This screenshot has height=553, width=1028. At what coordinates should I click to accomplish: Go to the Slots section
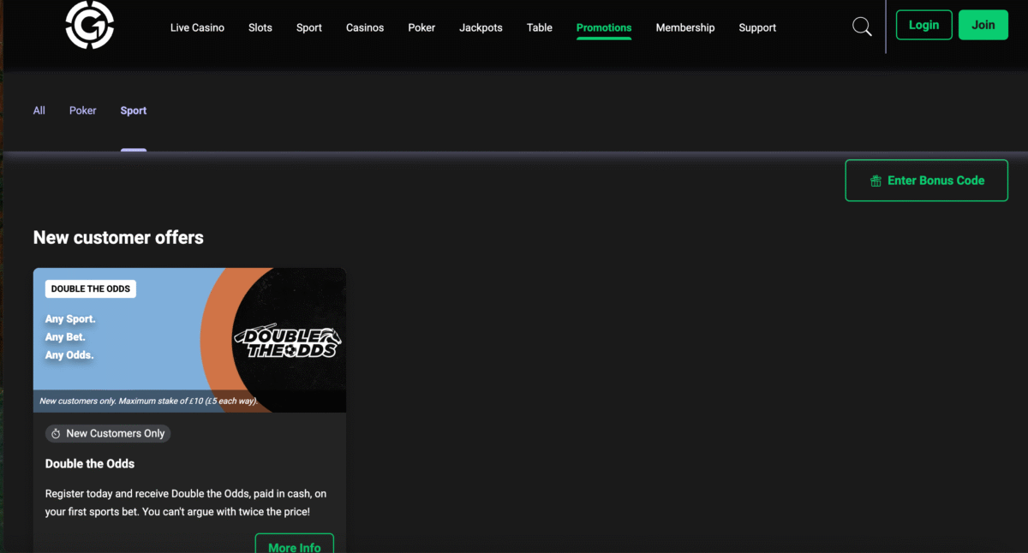click(260, 27)
